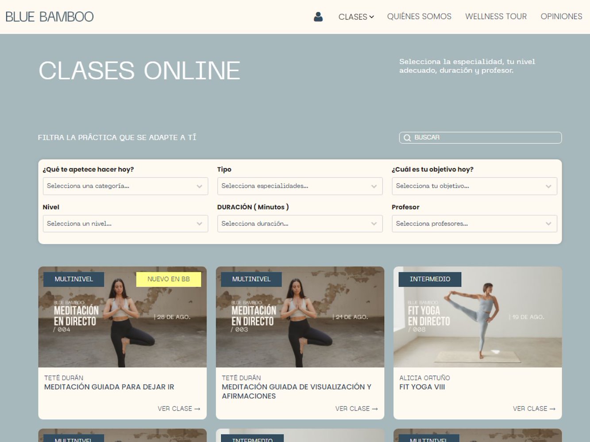The width and height of the screenshot is (590, 442).
Task: Open Fit Yoga en Directo 008 thumbnail
Action: [478, 317]
